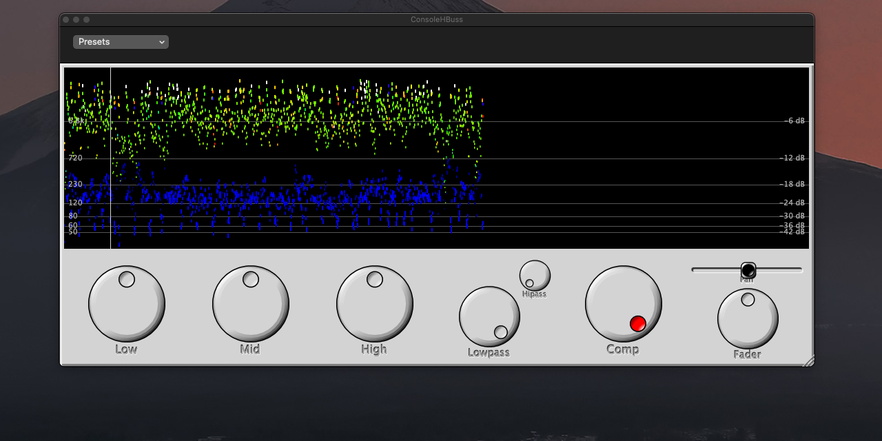Click the 'Fader' label text
882x441 pixels.
pos(747,354)
